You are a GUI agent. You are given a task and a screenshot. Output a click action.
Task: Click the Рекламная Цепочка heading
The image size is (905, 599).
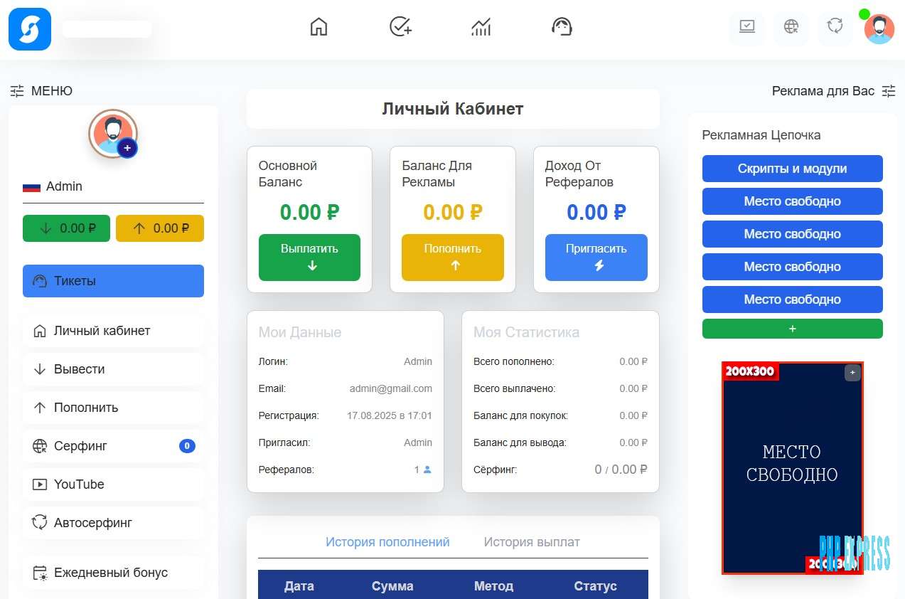(x=761, y=135)
